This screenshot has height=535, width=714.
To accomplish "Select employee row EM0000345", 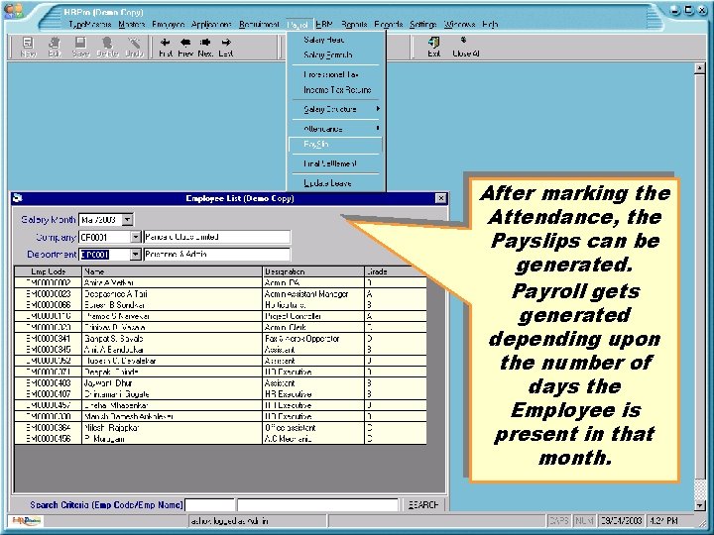I will 220,350.
